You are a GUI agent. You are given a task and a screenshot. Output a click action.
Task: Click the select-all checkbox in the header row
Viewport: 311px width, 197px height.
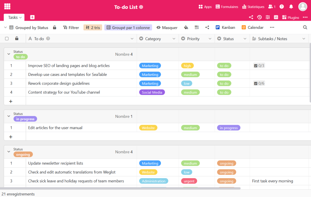click(7, 39)
